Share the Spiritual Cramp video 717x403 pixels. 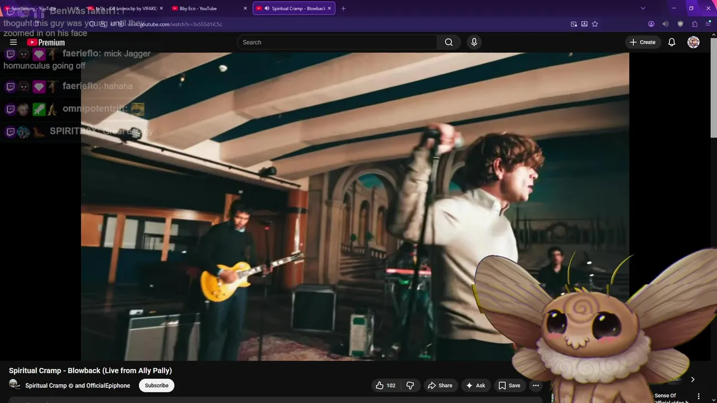[x=440, y=385]
